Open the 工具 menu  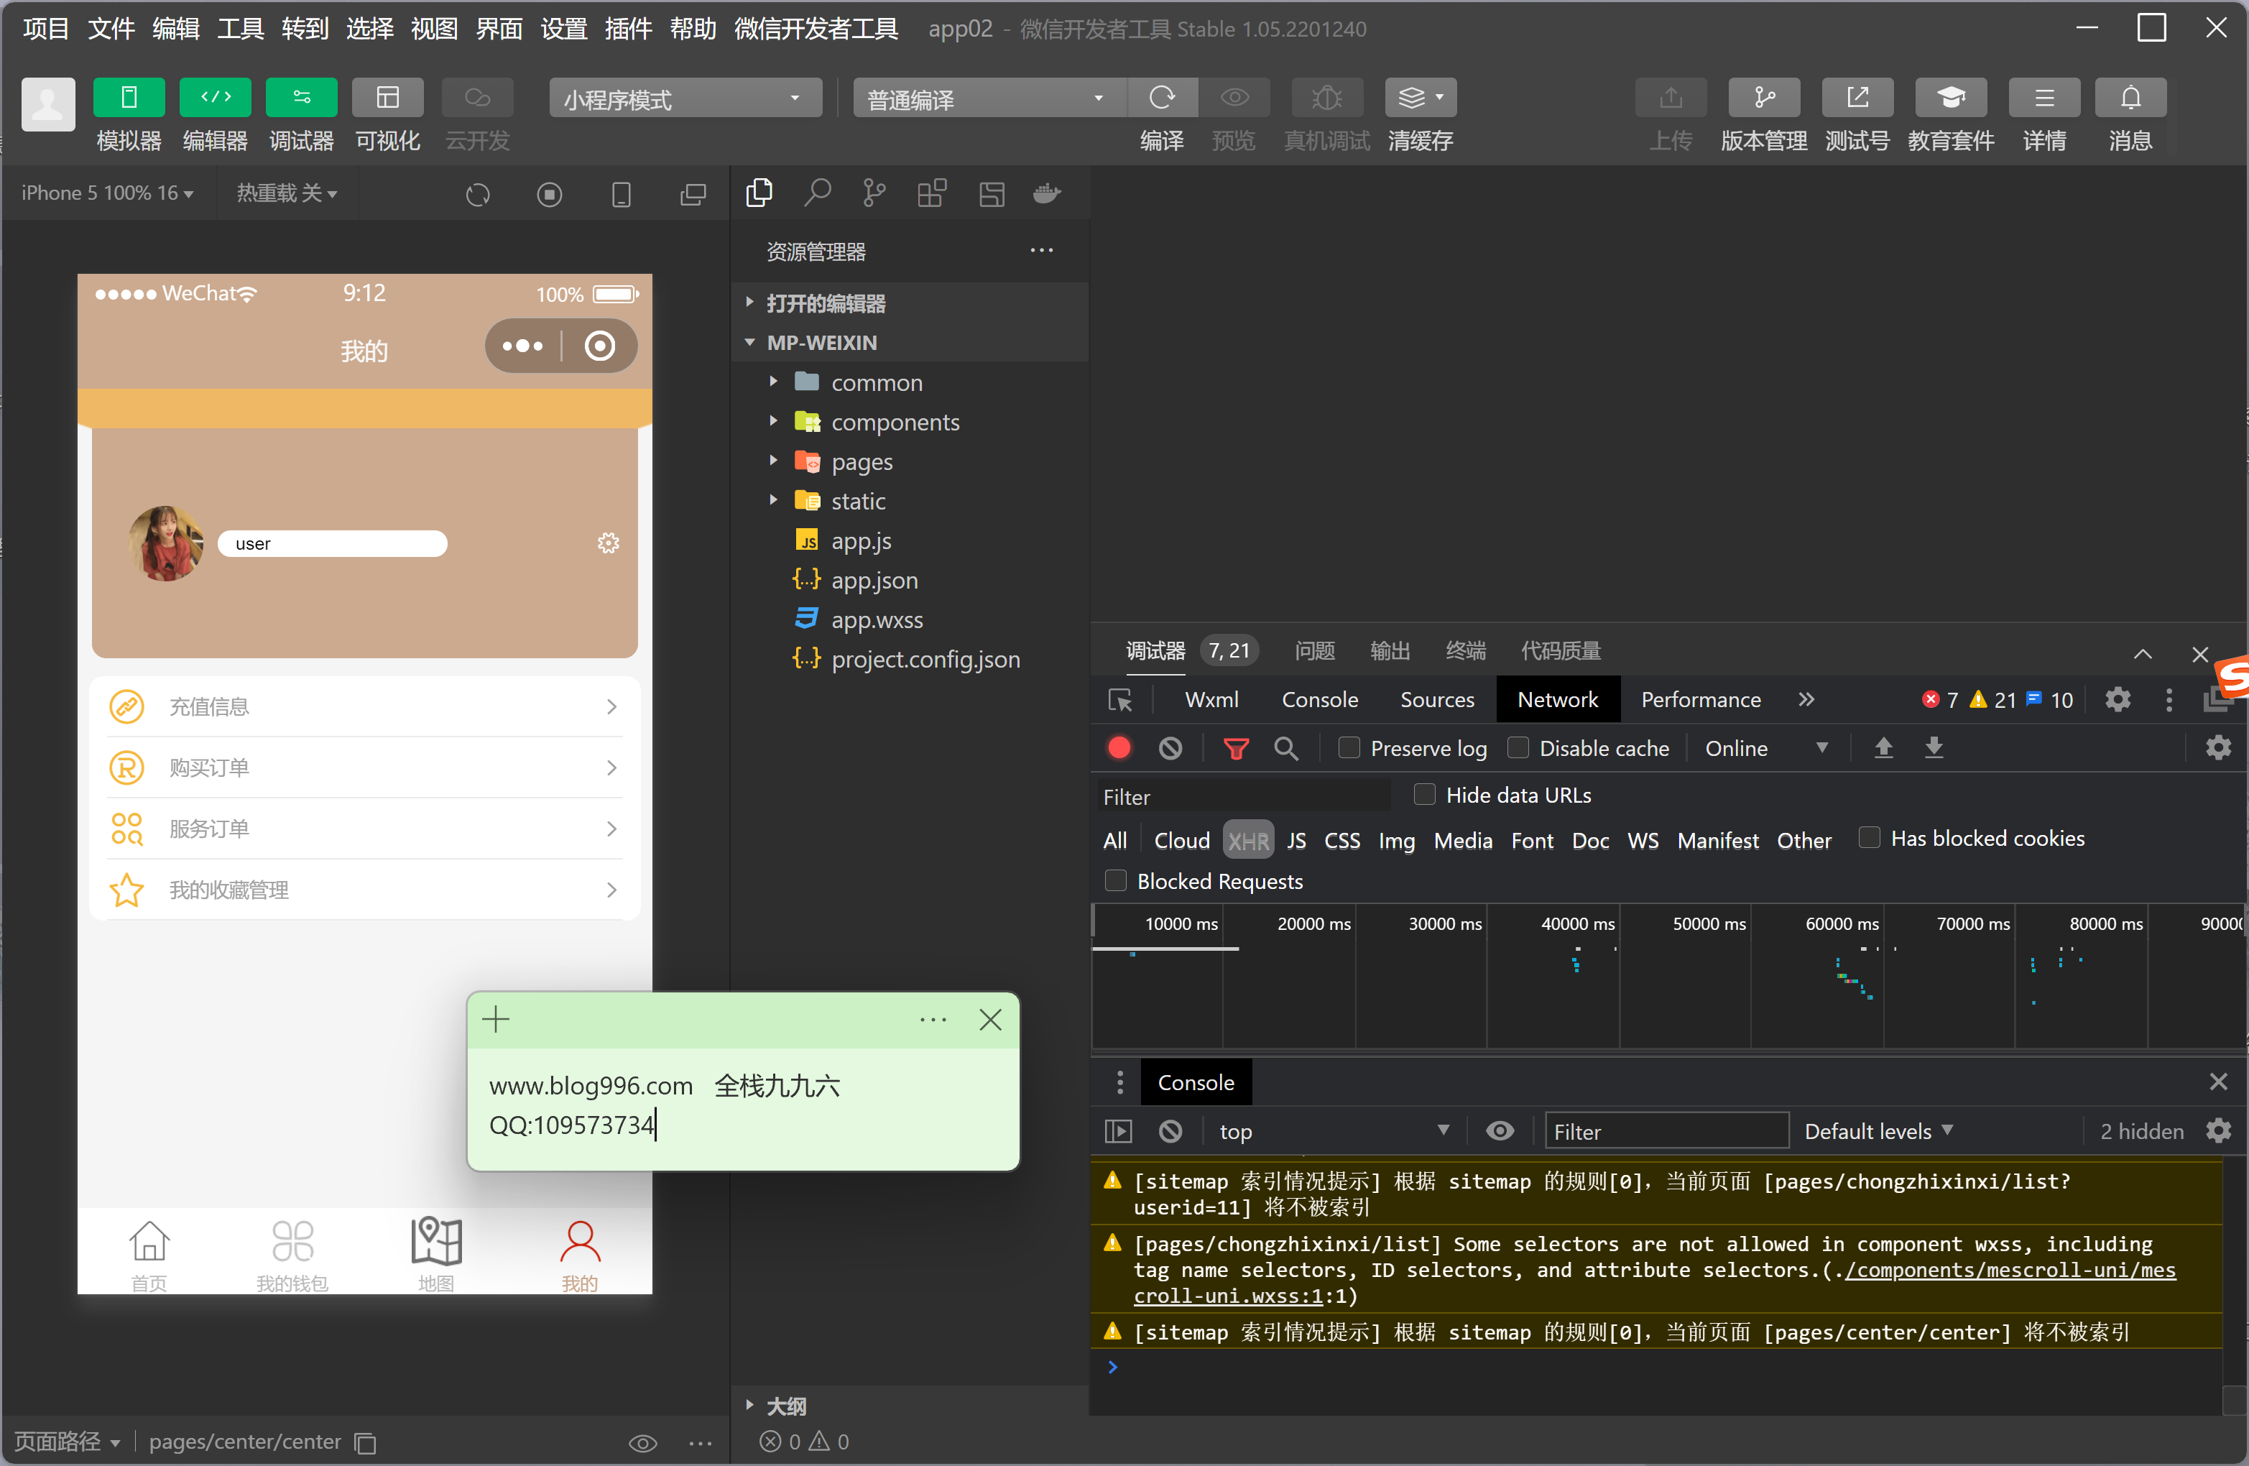(x=240, y=28)
